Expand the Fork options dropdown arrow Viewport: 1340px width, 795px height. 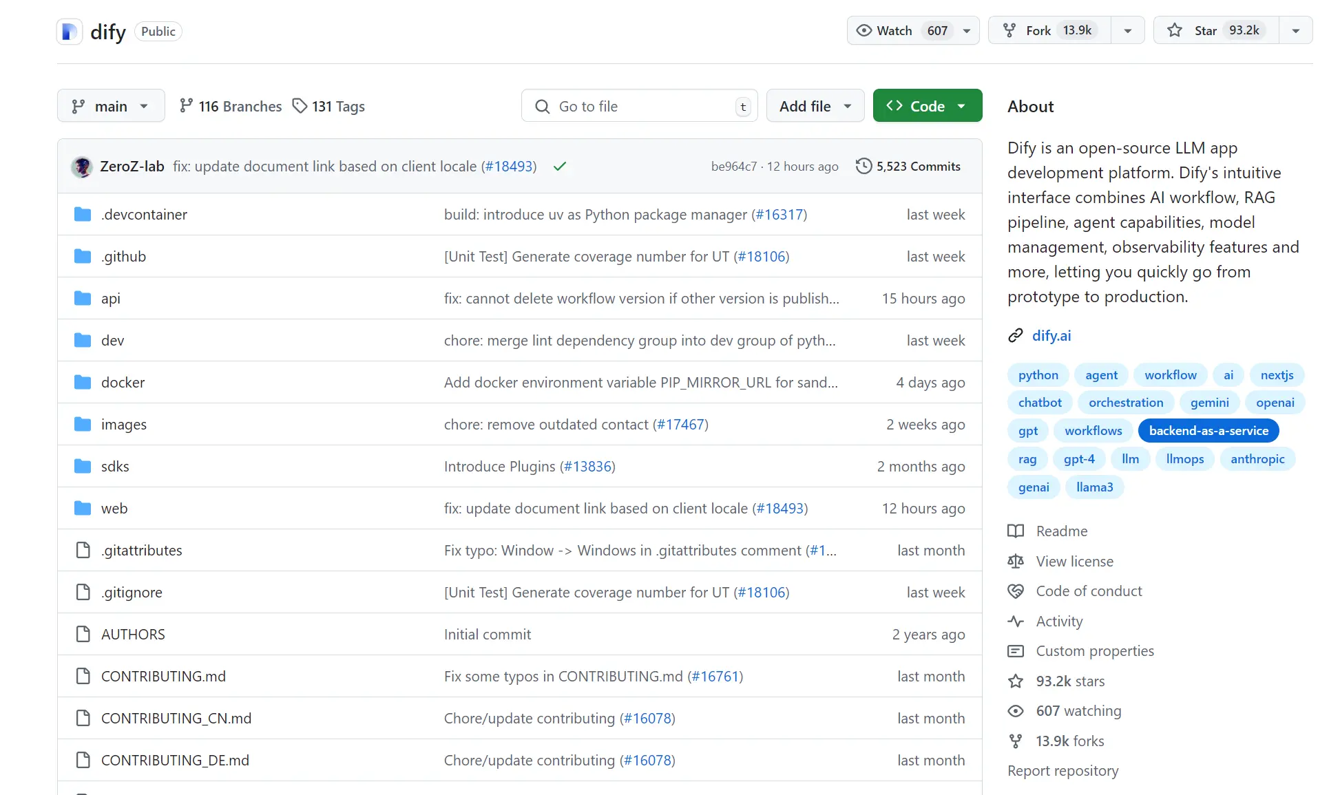[x=1128, y=31]
